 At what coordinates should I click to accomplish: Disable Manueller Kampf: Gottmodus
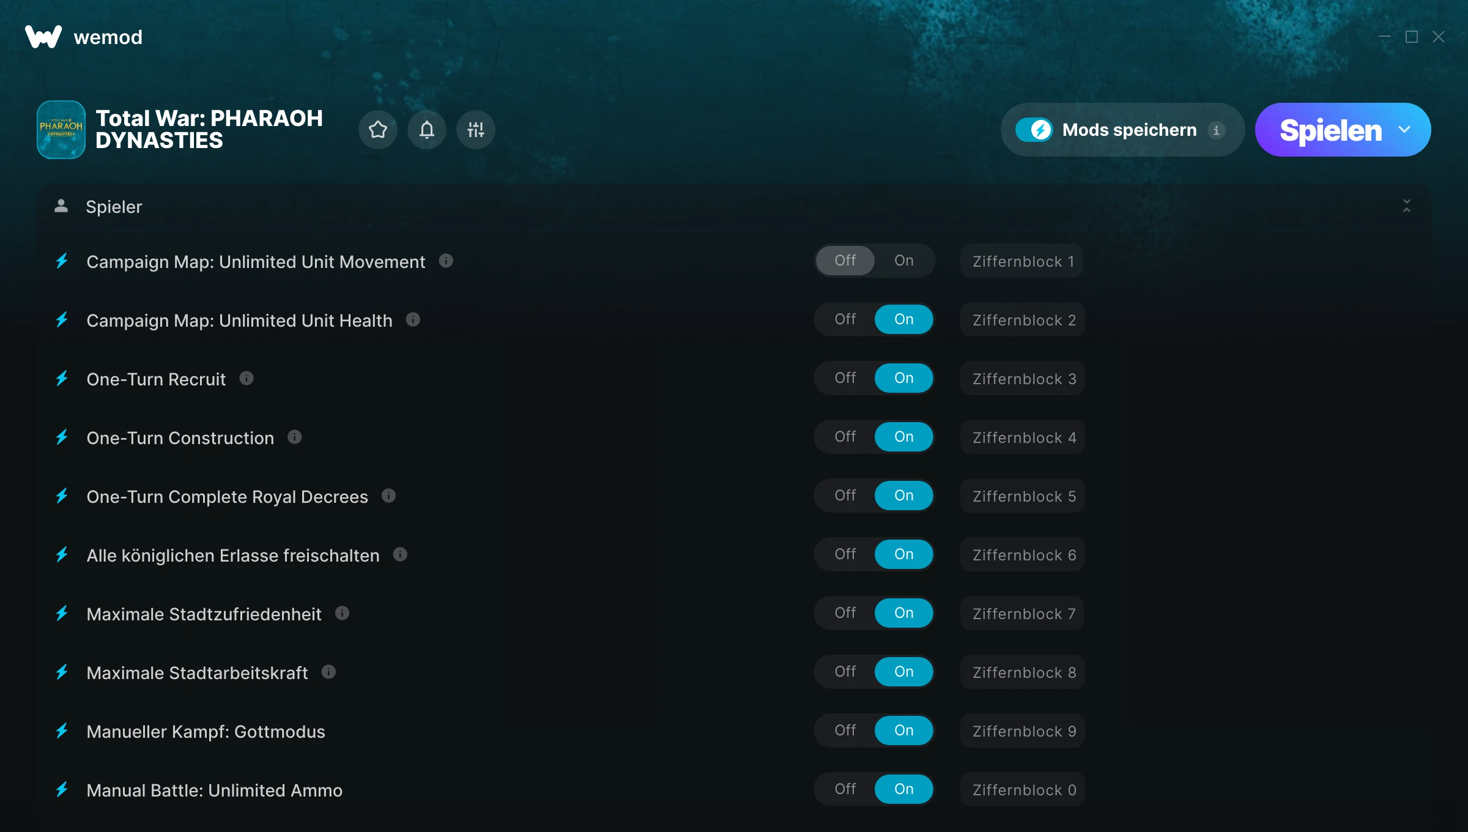[x=845, y=730]
